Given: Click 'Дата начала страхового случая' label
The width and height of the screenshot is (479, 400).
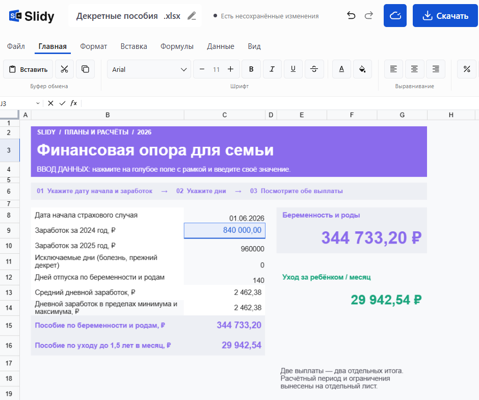Looking at the screenshot, I should (x=86, y=215).
